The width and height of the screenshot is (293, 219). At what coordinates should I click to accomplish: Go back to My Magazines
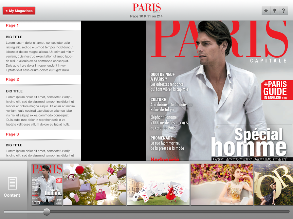(19, 11)
